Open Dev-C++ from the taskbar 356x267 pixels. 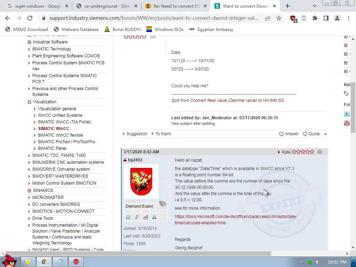[x=76, y=262]
